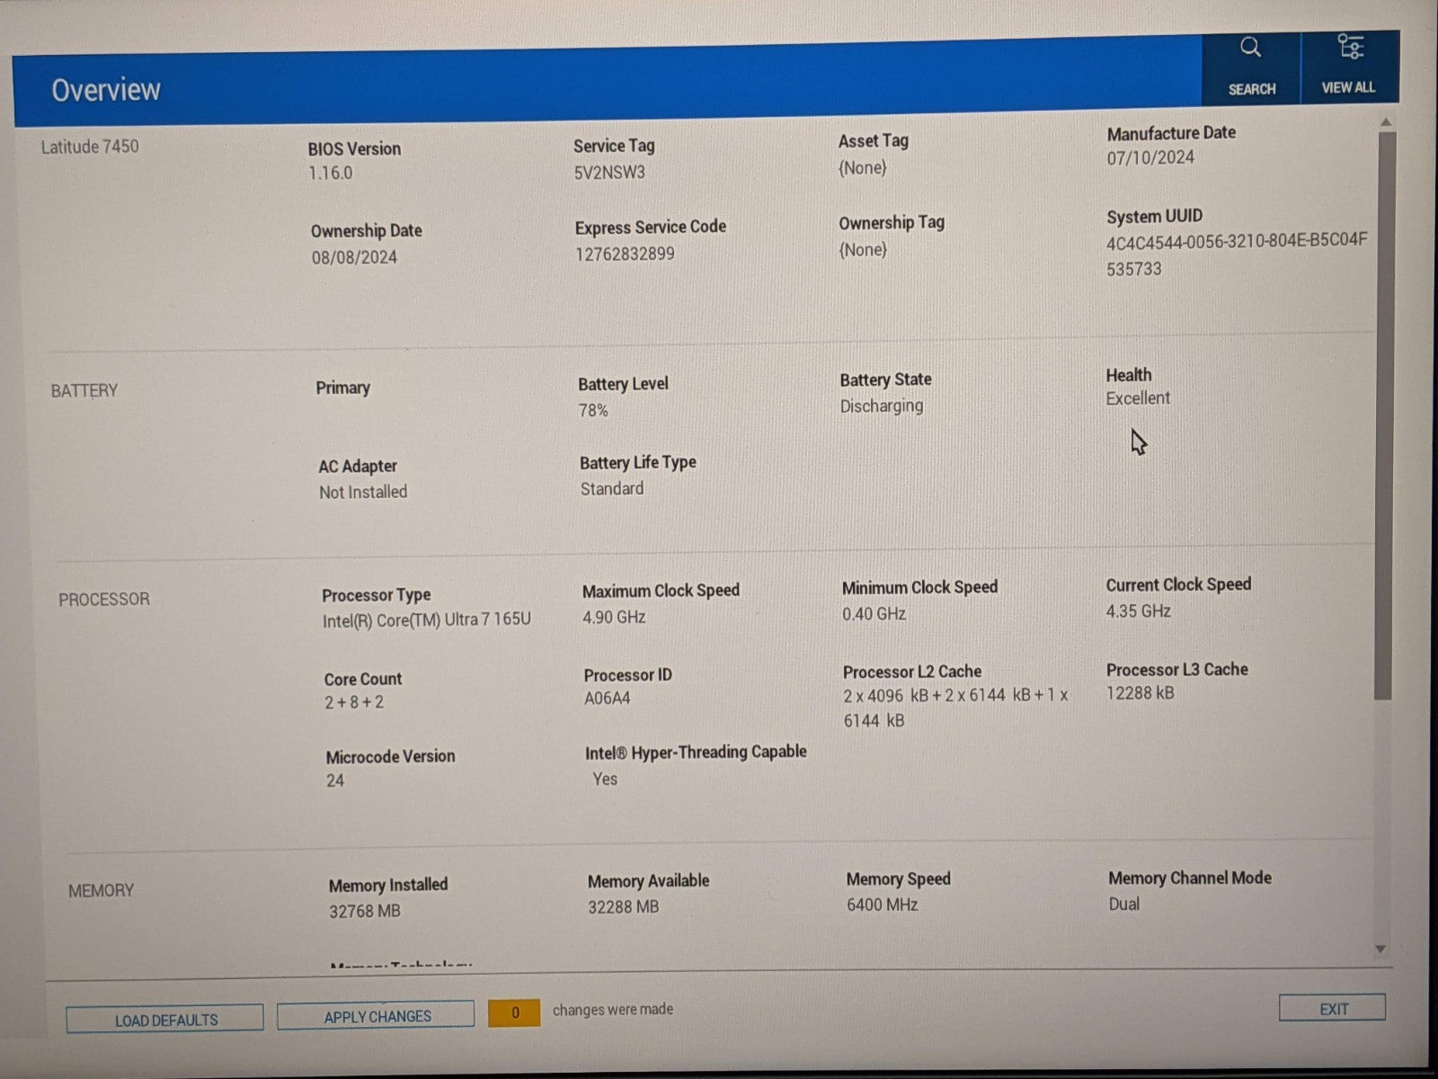Click the Express Service Code number

pos(625,254)
